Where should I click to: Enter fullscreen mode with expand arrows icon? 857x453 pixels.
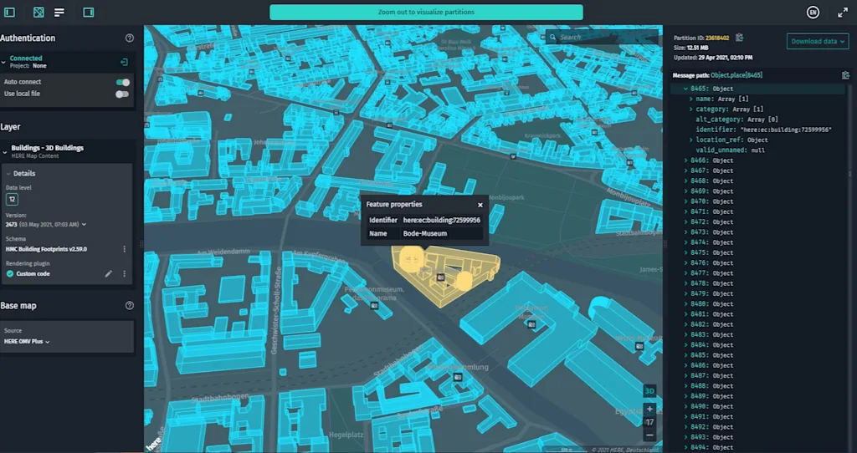[x=843, y=13]
